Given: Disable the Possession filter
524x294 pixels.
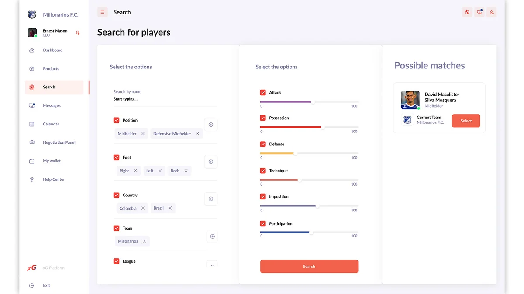Looking at the screenshot, I should click(263, 118).
